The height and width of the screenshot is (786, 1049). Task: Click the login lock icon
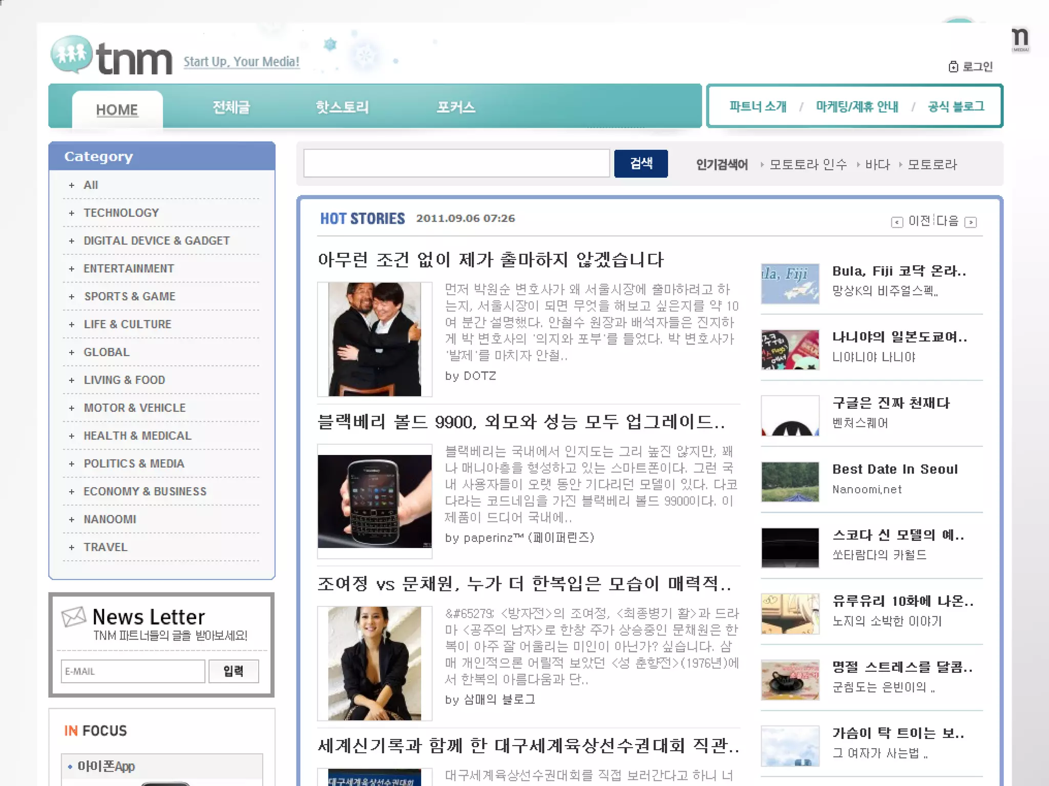click(x=953, y=67)
